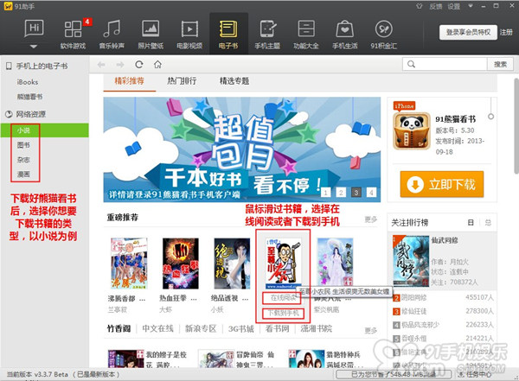Click the 搜索 search button
The width and height of the screenshot is (519, 381).
[x=500, y=64]
